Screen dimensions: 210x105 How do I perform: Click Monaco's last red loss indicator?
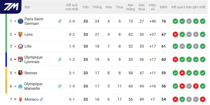(x=203, y=99)
